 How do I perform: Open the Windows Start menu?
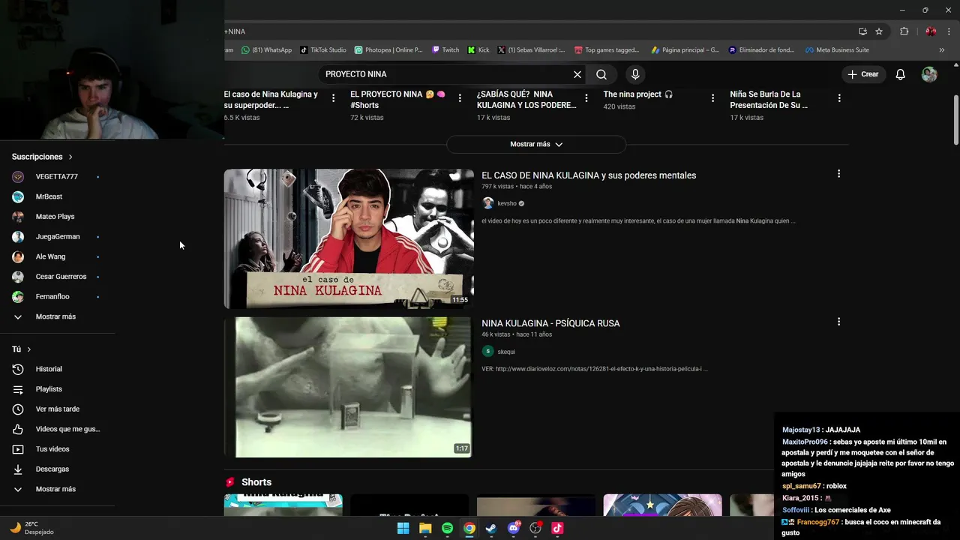point(403,528)
